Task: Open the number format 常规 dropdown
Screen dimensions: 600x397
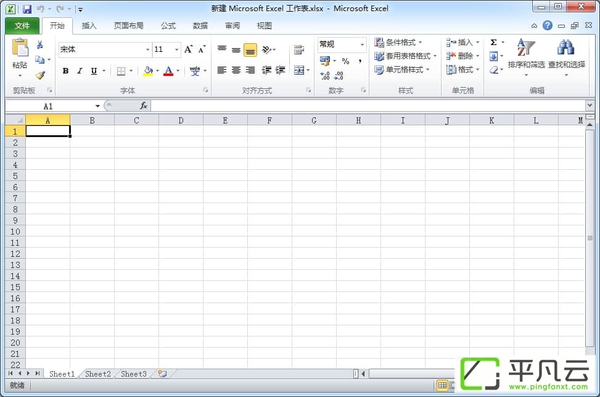Action: tap(362, 44)
